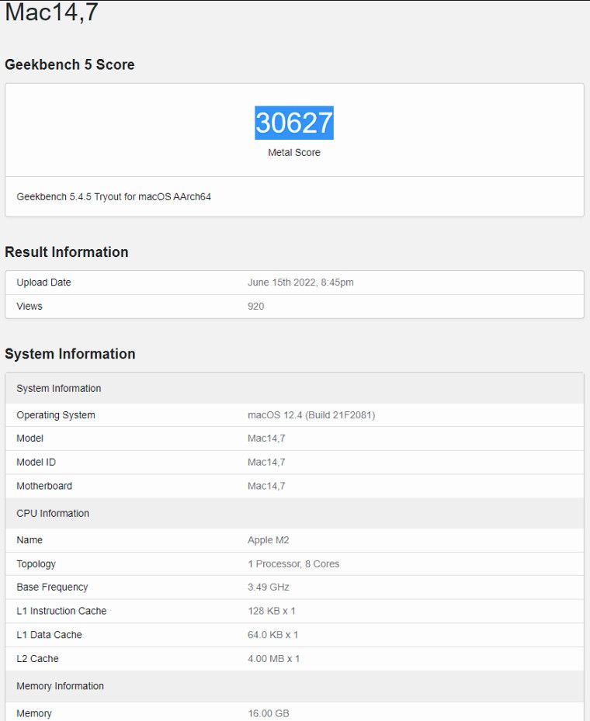Click Mac14,7 value in Motherboard row
This screenshot has height=721, width=590.
(x=266, y=486)
